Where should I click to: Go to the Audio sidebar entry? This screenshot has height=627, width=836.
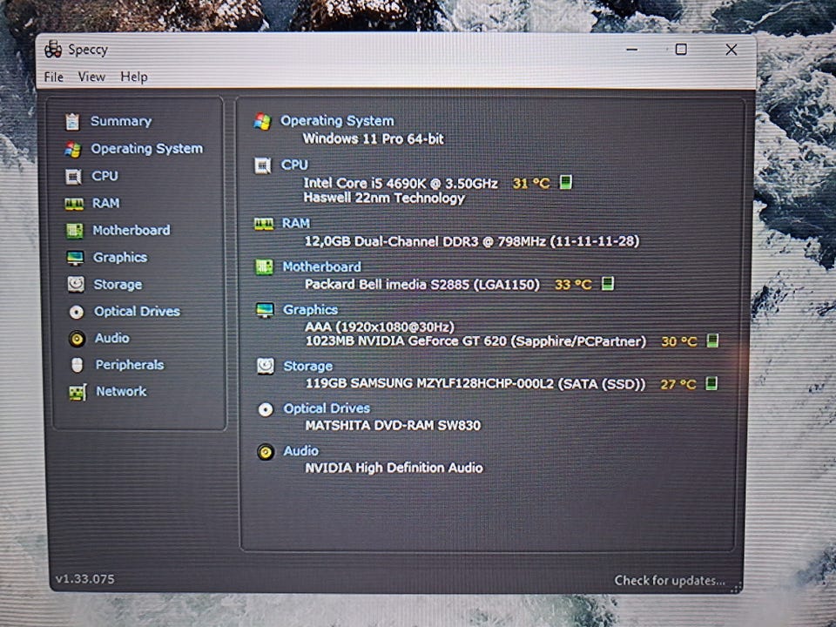112,338
